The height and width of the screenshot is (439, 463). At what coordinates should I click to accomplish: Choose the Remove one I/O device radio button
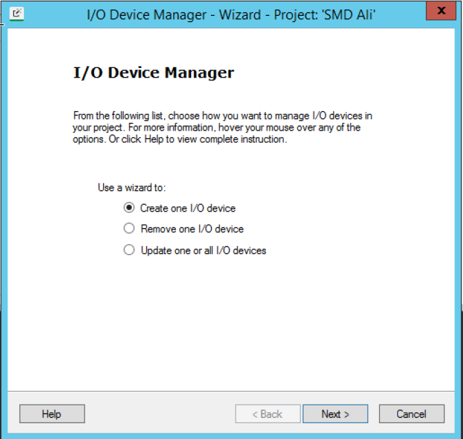coord(129,228)
